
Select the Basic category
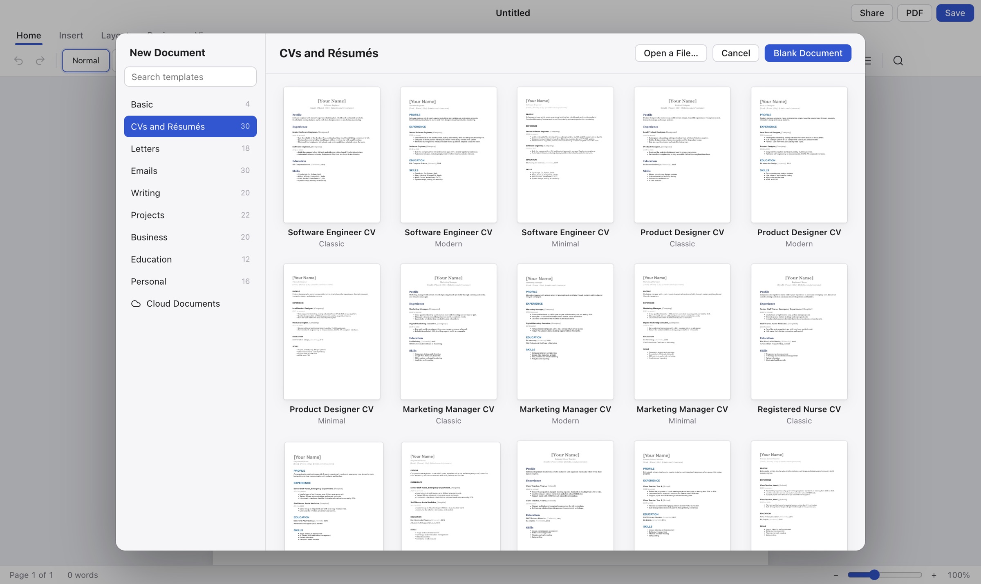click(x=190, y=104)
